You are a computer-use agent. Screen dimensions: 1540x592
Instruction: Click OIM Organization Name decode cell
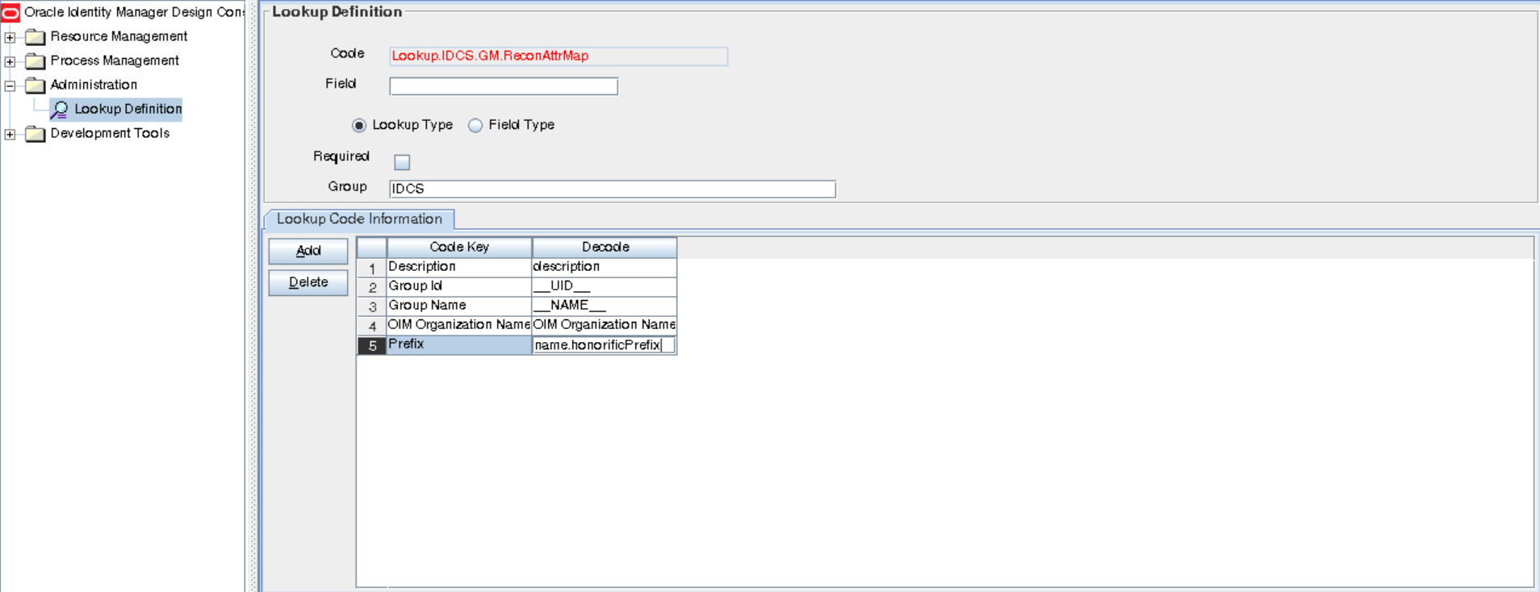click(605, 325)
